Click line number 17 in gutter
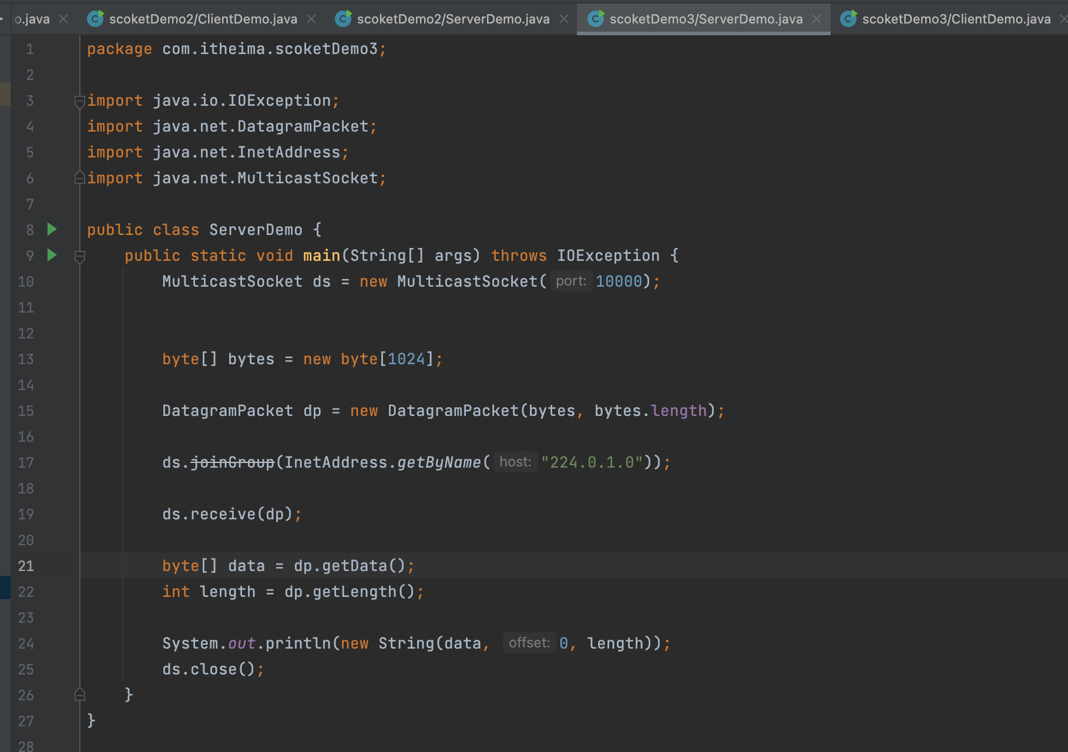The width and height of the screenshot is (1068, 752). [26, 462]
